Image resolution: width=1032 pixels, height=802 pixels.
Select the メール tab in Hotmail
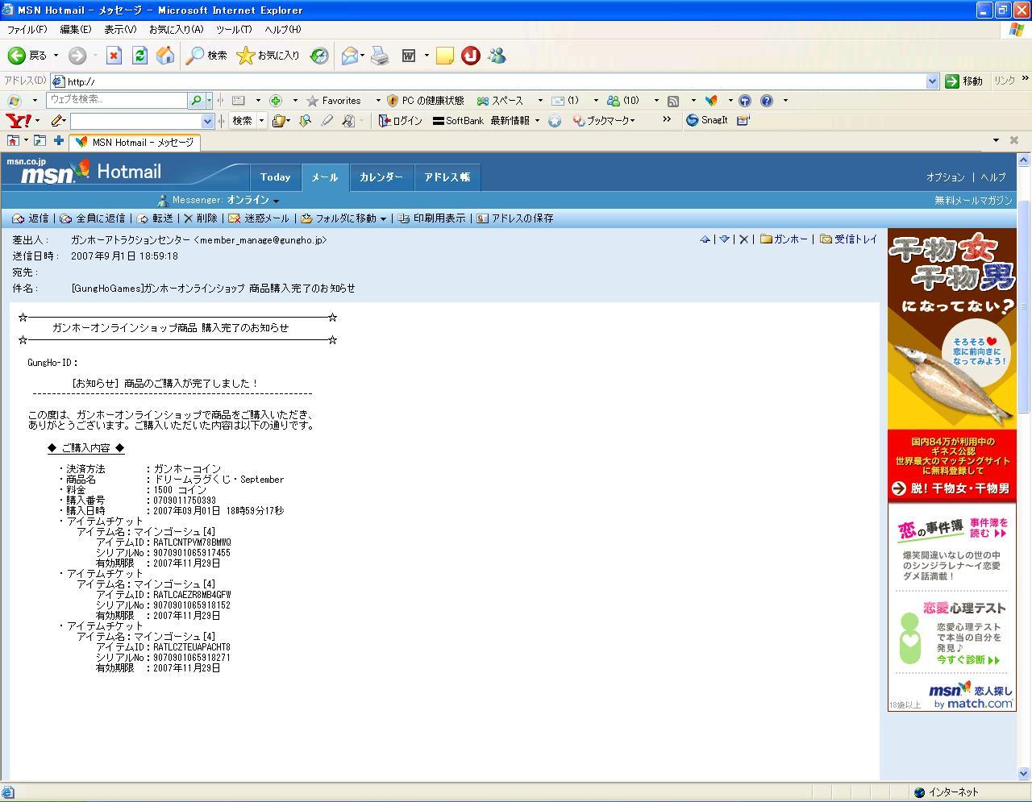pos(325,177)
